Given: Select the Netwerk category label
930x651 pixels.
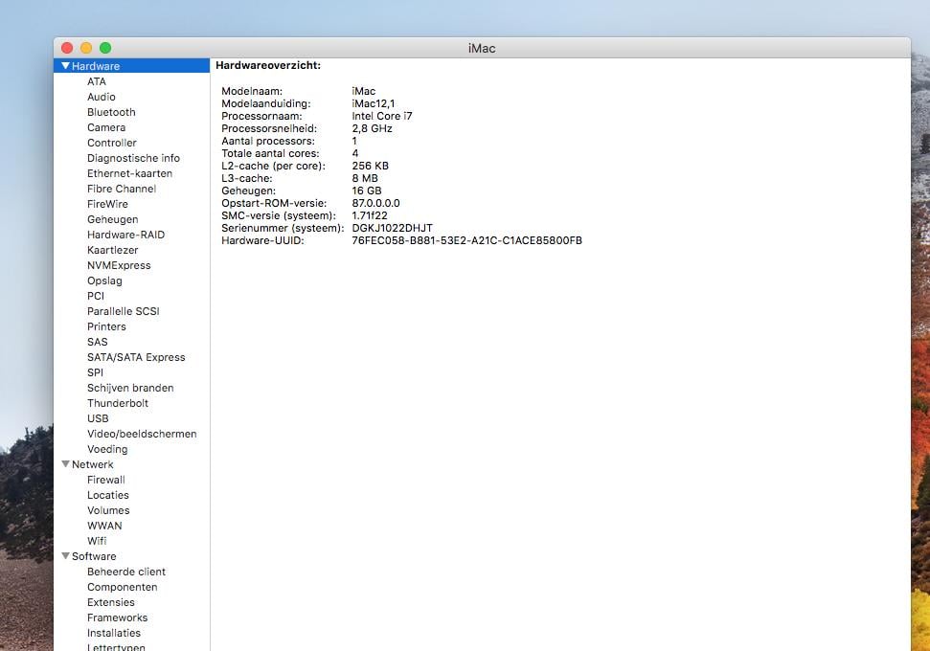Looking at the screenshot, I should pos(93,465).
